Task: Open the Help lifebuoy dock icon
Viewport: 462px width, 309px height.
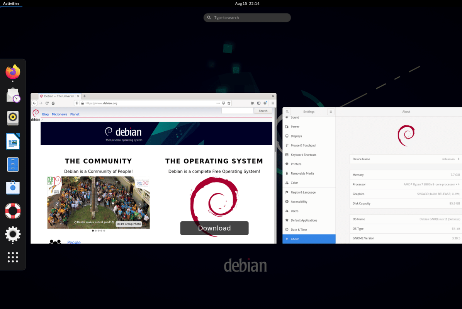Action: [13, 211]
